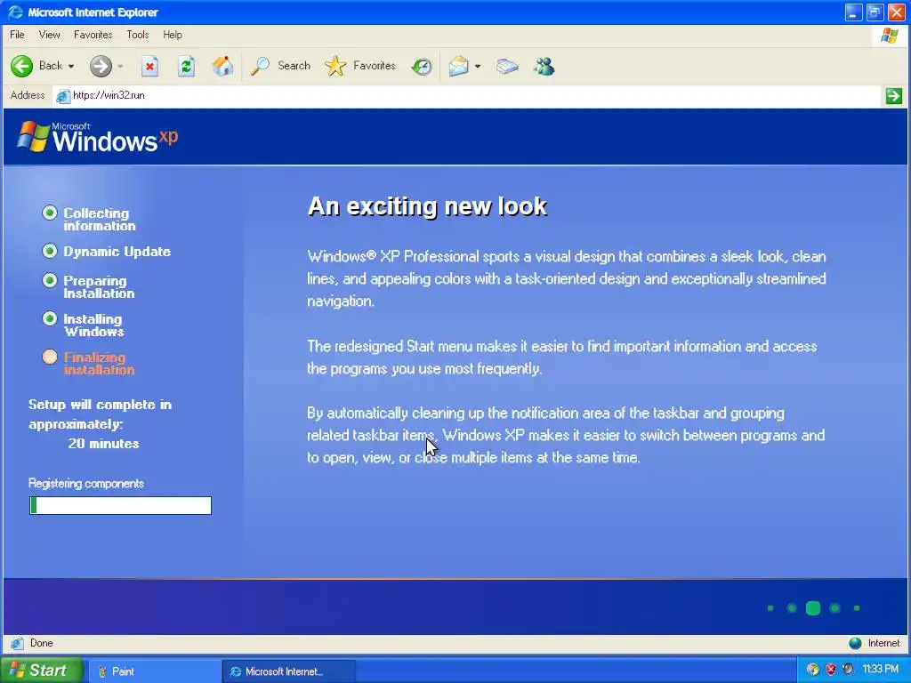Open Search with the magnifier icon

click(260, 66)
